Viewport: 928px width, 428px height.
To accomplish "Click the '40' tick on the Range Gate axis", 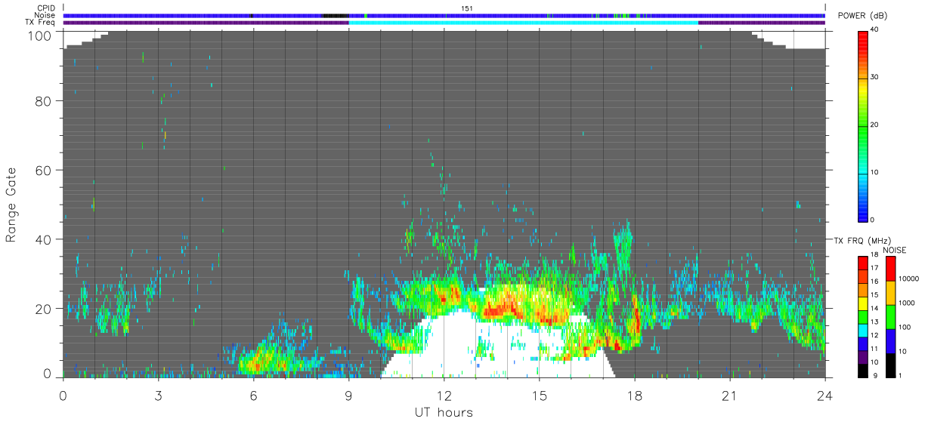I will pos(45,240).
